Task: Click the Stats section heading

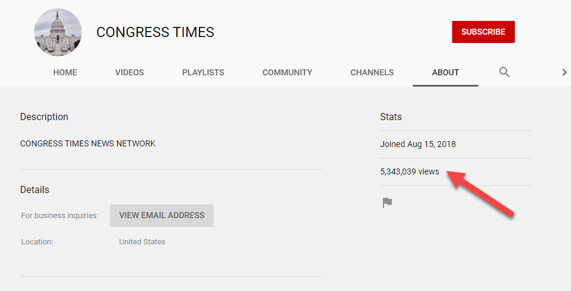Action: point(391,117)
